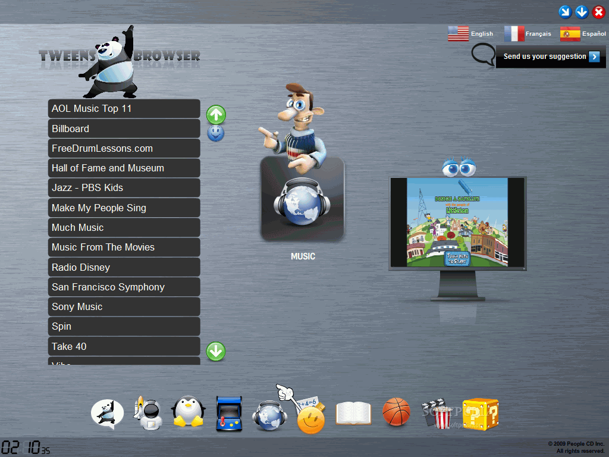Click the large Music globe tile
This screenshot has width=609, height=457.
302,199
